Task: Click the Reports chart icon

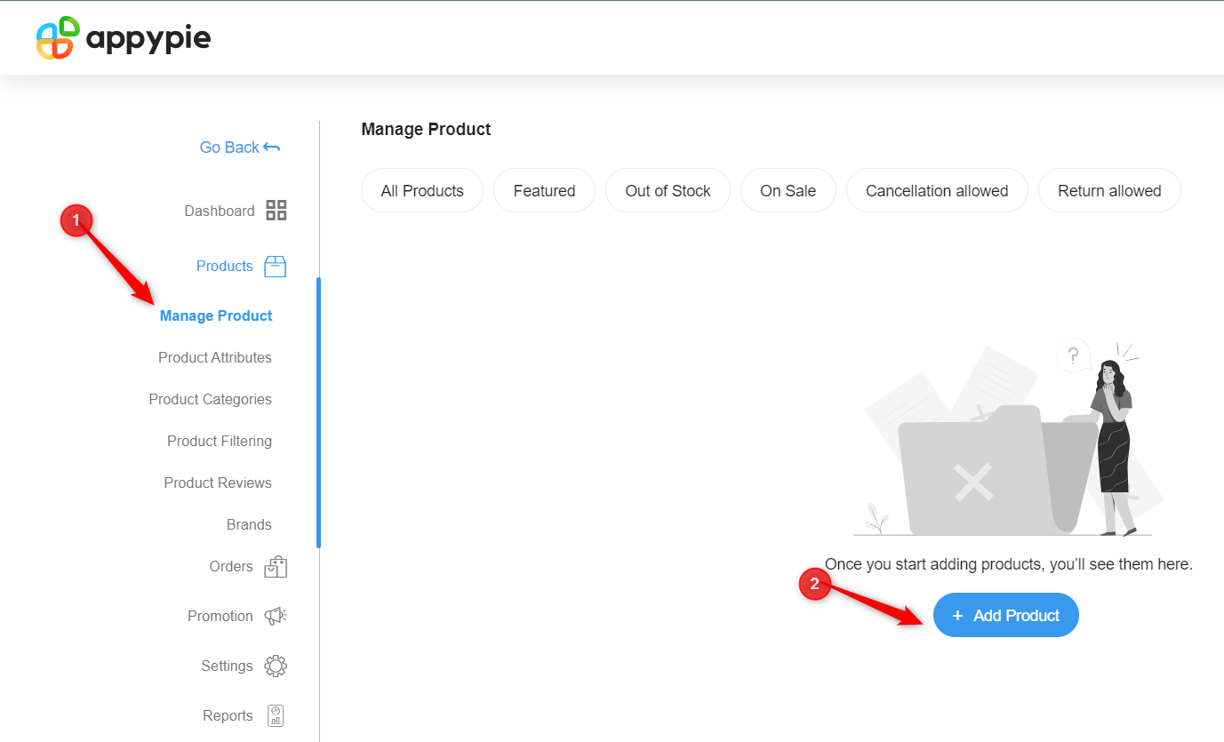Action: [276, 714]
